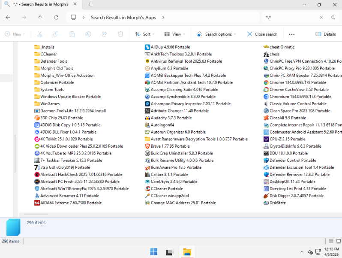
Task: Open the See more ellipsis menu
Action: [291, 34]
